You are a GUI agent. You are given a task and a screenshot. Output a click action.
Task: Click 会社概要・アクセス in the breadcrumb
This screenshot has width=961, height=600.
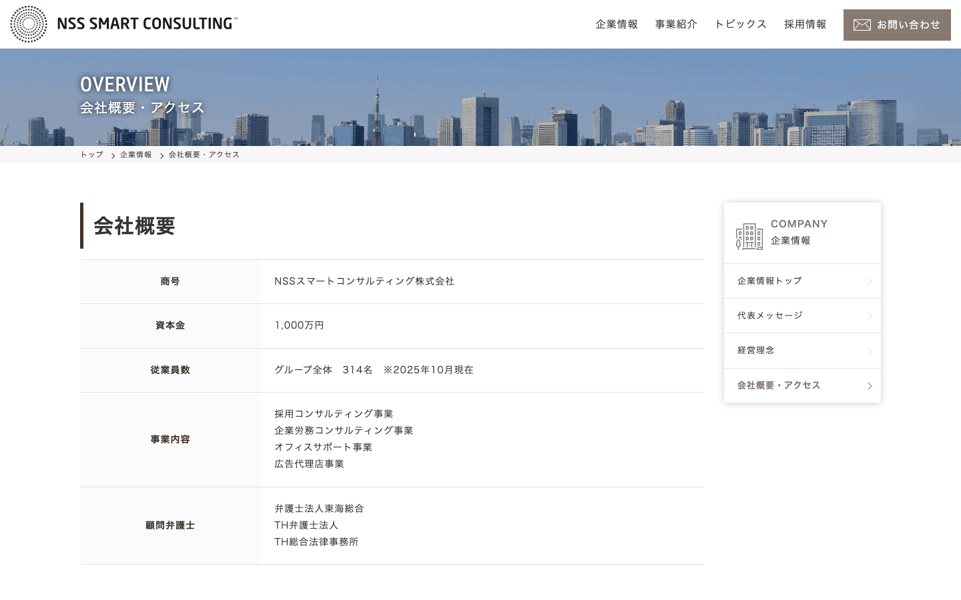point(204,155)
